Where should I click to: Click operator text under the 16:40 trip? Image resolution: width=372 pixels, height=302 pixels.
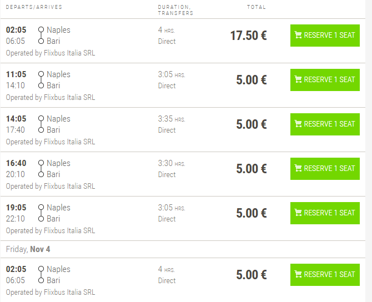point(51,186)
